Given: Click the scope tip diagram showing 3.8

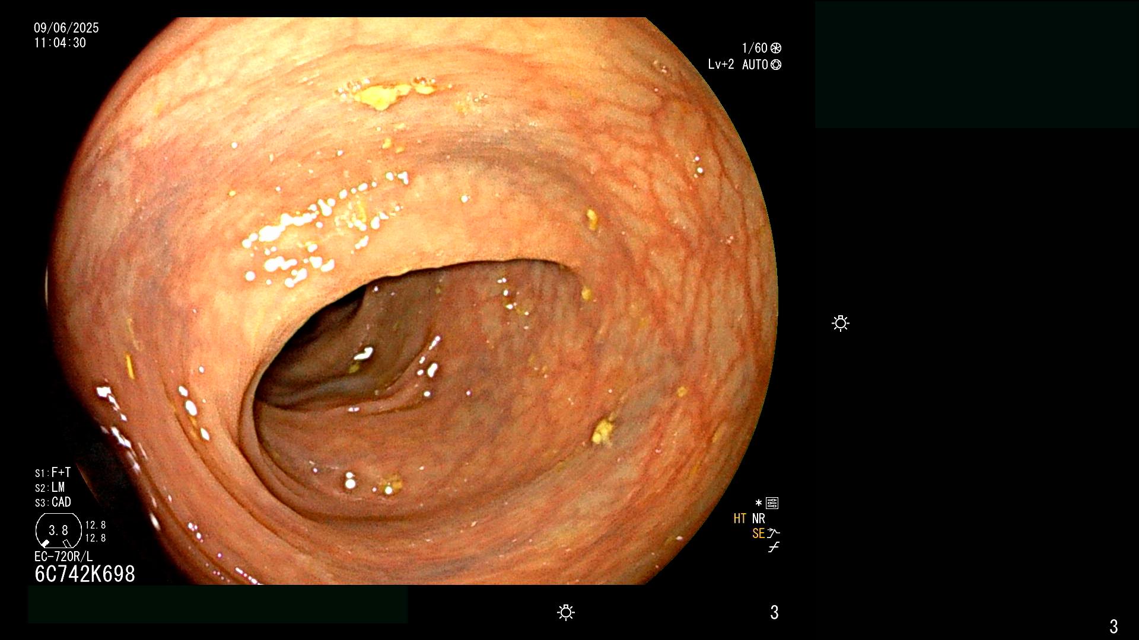Looking at the screenshot, I should 58,530.
